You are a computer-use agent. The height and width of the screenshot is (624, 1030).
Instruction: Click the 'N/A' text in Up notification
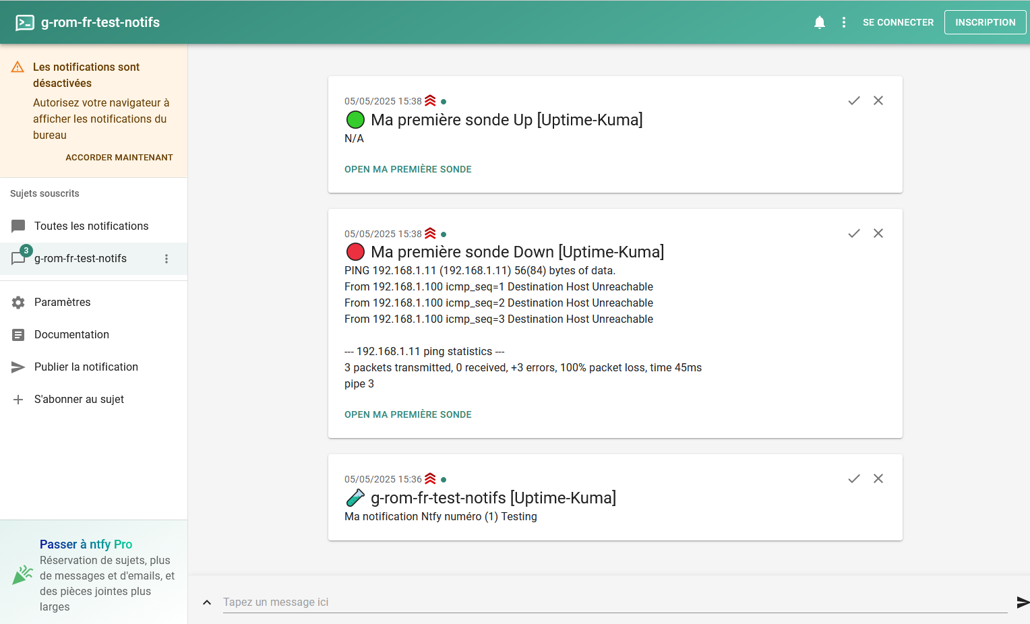pyautogui.click(x=354, y=139)
